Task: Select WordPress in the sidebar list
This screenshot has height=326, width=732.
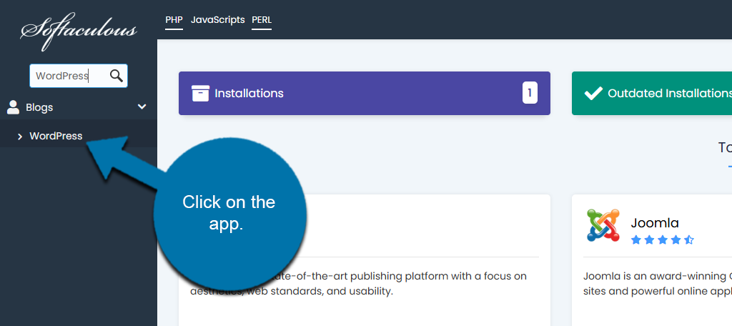Action: pos(56,136)
